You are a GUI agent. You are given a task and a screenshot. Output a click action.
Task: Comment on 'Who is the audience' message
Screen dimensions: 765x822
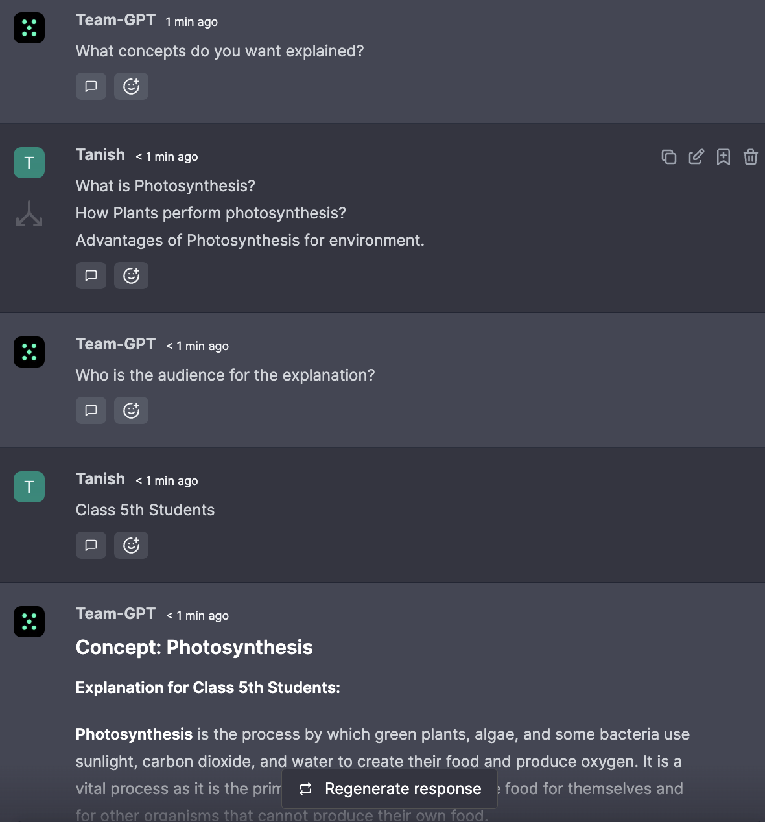pyautogui.click(x=91, y=410)
